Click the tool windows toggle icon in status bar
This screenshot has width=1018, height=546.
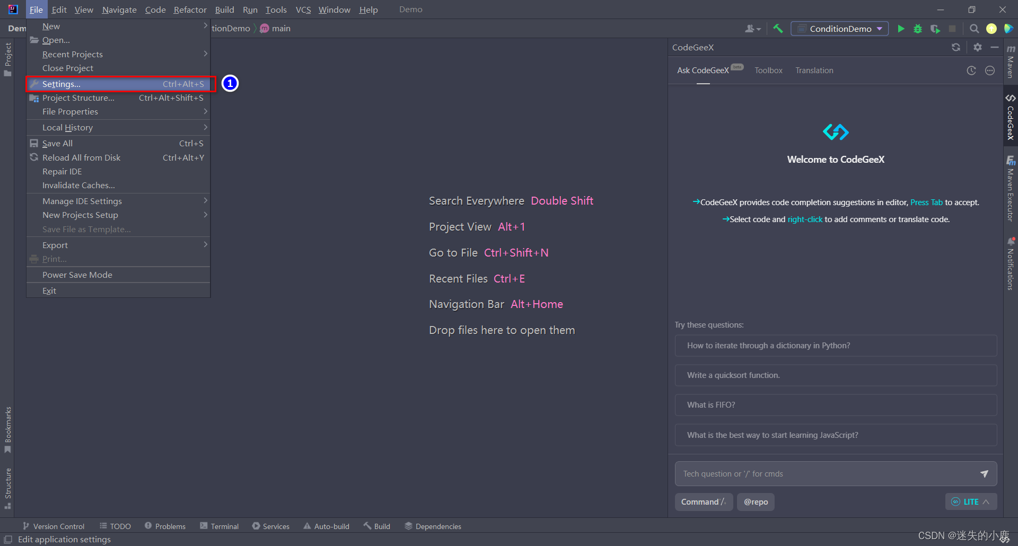[x=8, y=539]
